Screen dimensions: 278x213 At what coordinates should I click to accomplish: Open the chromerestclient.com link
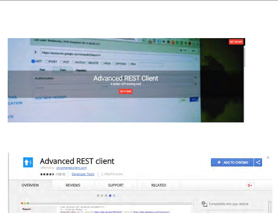click(x=72, y=168)
